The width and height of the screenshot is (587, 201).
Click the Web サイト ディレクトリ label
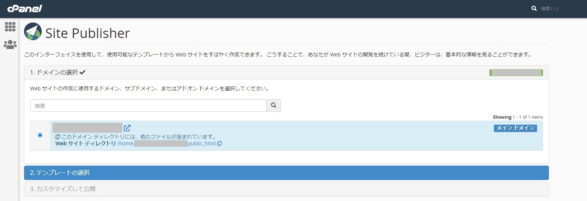[86, 143]
